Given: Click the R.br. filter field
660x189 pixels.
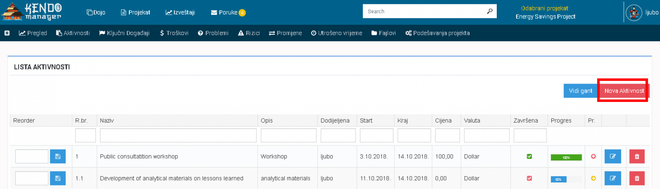Looking at the screenshot, I should 85,135.
